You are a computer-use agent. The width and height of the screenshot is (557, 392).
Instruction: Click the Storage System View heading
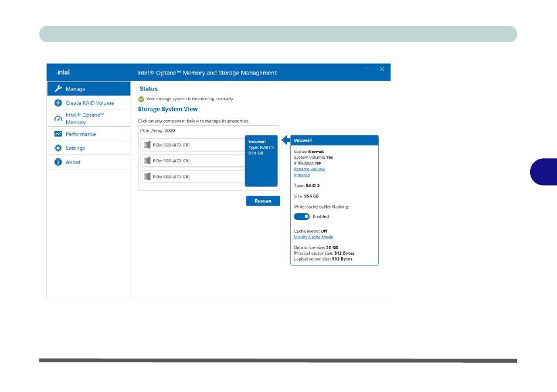(168, 109)
